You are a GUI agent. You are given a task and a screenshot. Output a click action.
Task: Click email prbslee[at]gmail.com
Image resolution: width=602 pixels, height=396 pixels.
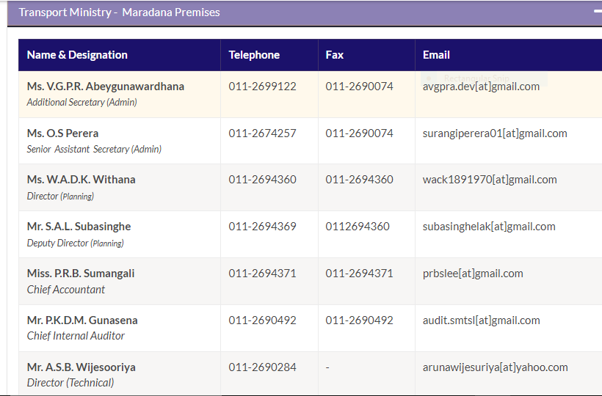pos(473,274)
